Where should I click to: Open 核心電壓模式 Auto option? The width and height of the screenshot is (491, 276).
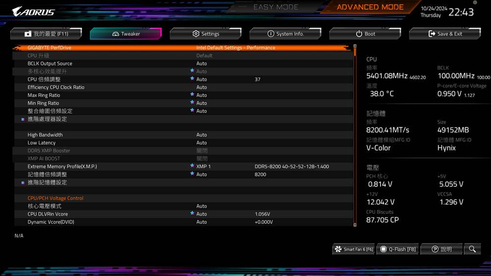[x=201, y=206]
